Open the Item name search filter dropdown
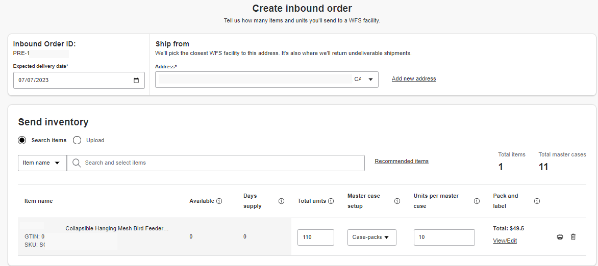The height and width of the screenshot is (266, 598). point(42,163)
